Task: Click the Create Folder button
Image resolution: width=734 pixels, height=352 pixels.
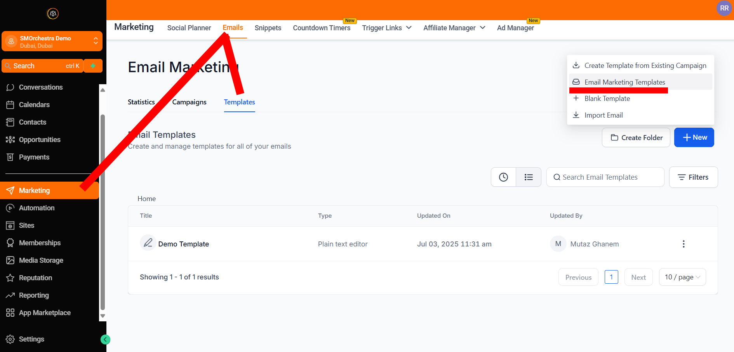Action: pyautogui.click(x=636, y=138)
